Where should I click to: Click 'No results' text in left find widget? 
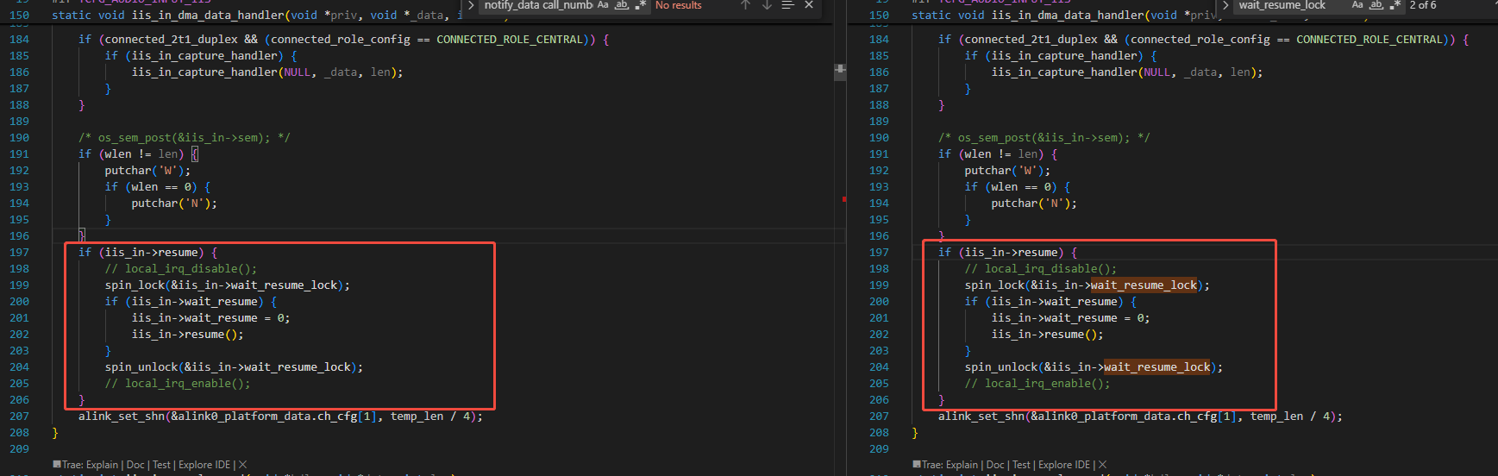(x=679, y=5)
